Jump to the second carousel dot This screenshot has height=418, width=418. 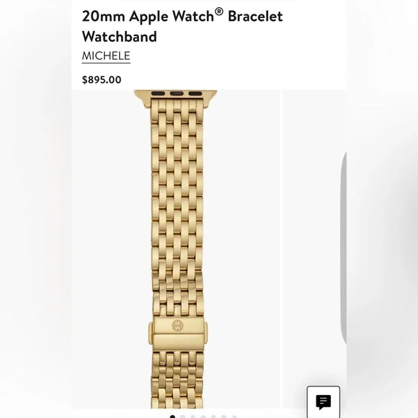click(x=183, y=417)
